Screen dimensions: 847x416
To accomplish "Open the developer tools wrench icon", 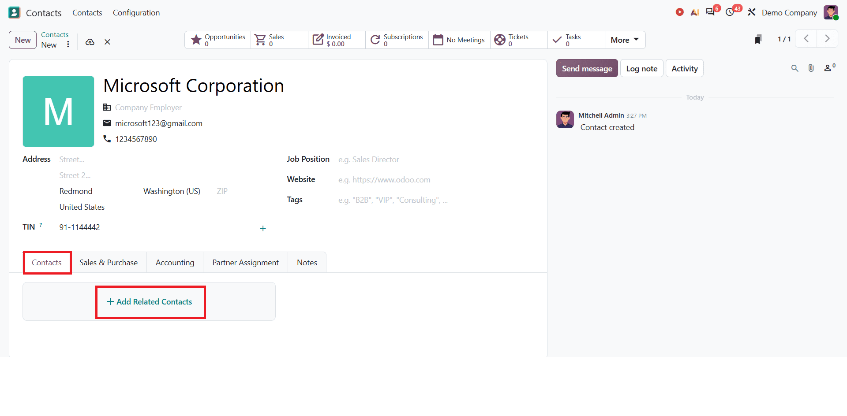I will pos(752,12).
